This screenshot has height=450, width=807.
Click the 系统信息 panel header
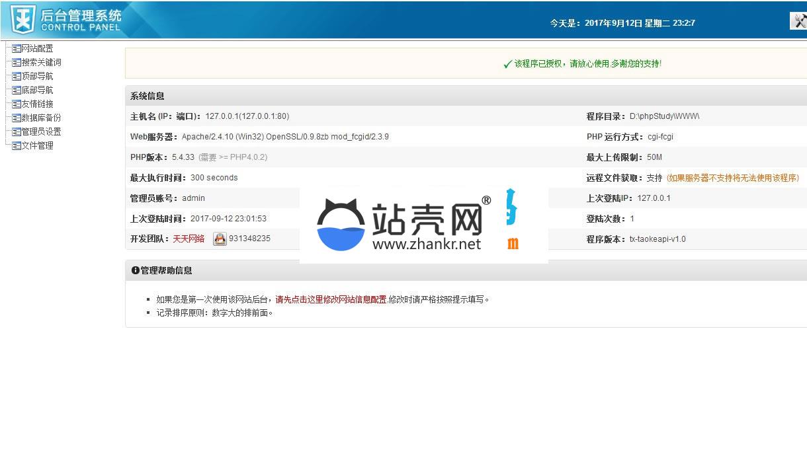[x=148, y=96]
